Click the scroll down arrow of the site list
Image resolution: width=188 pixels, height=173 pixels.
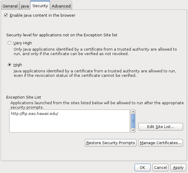tap(133, 130)
